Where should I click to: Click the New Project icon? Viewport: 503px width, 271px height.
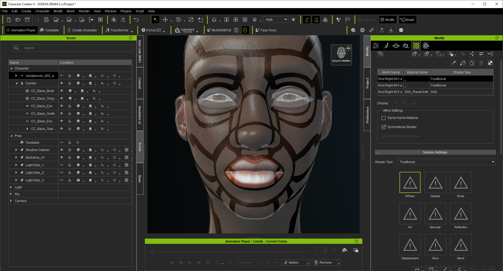click(9, 20)
